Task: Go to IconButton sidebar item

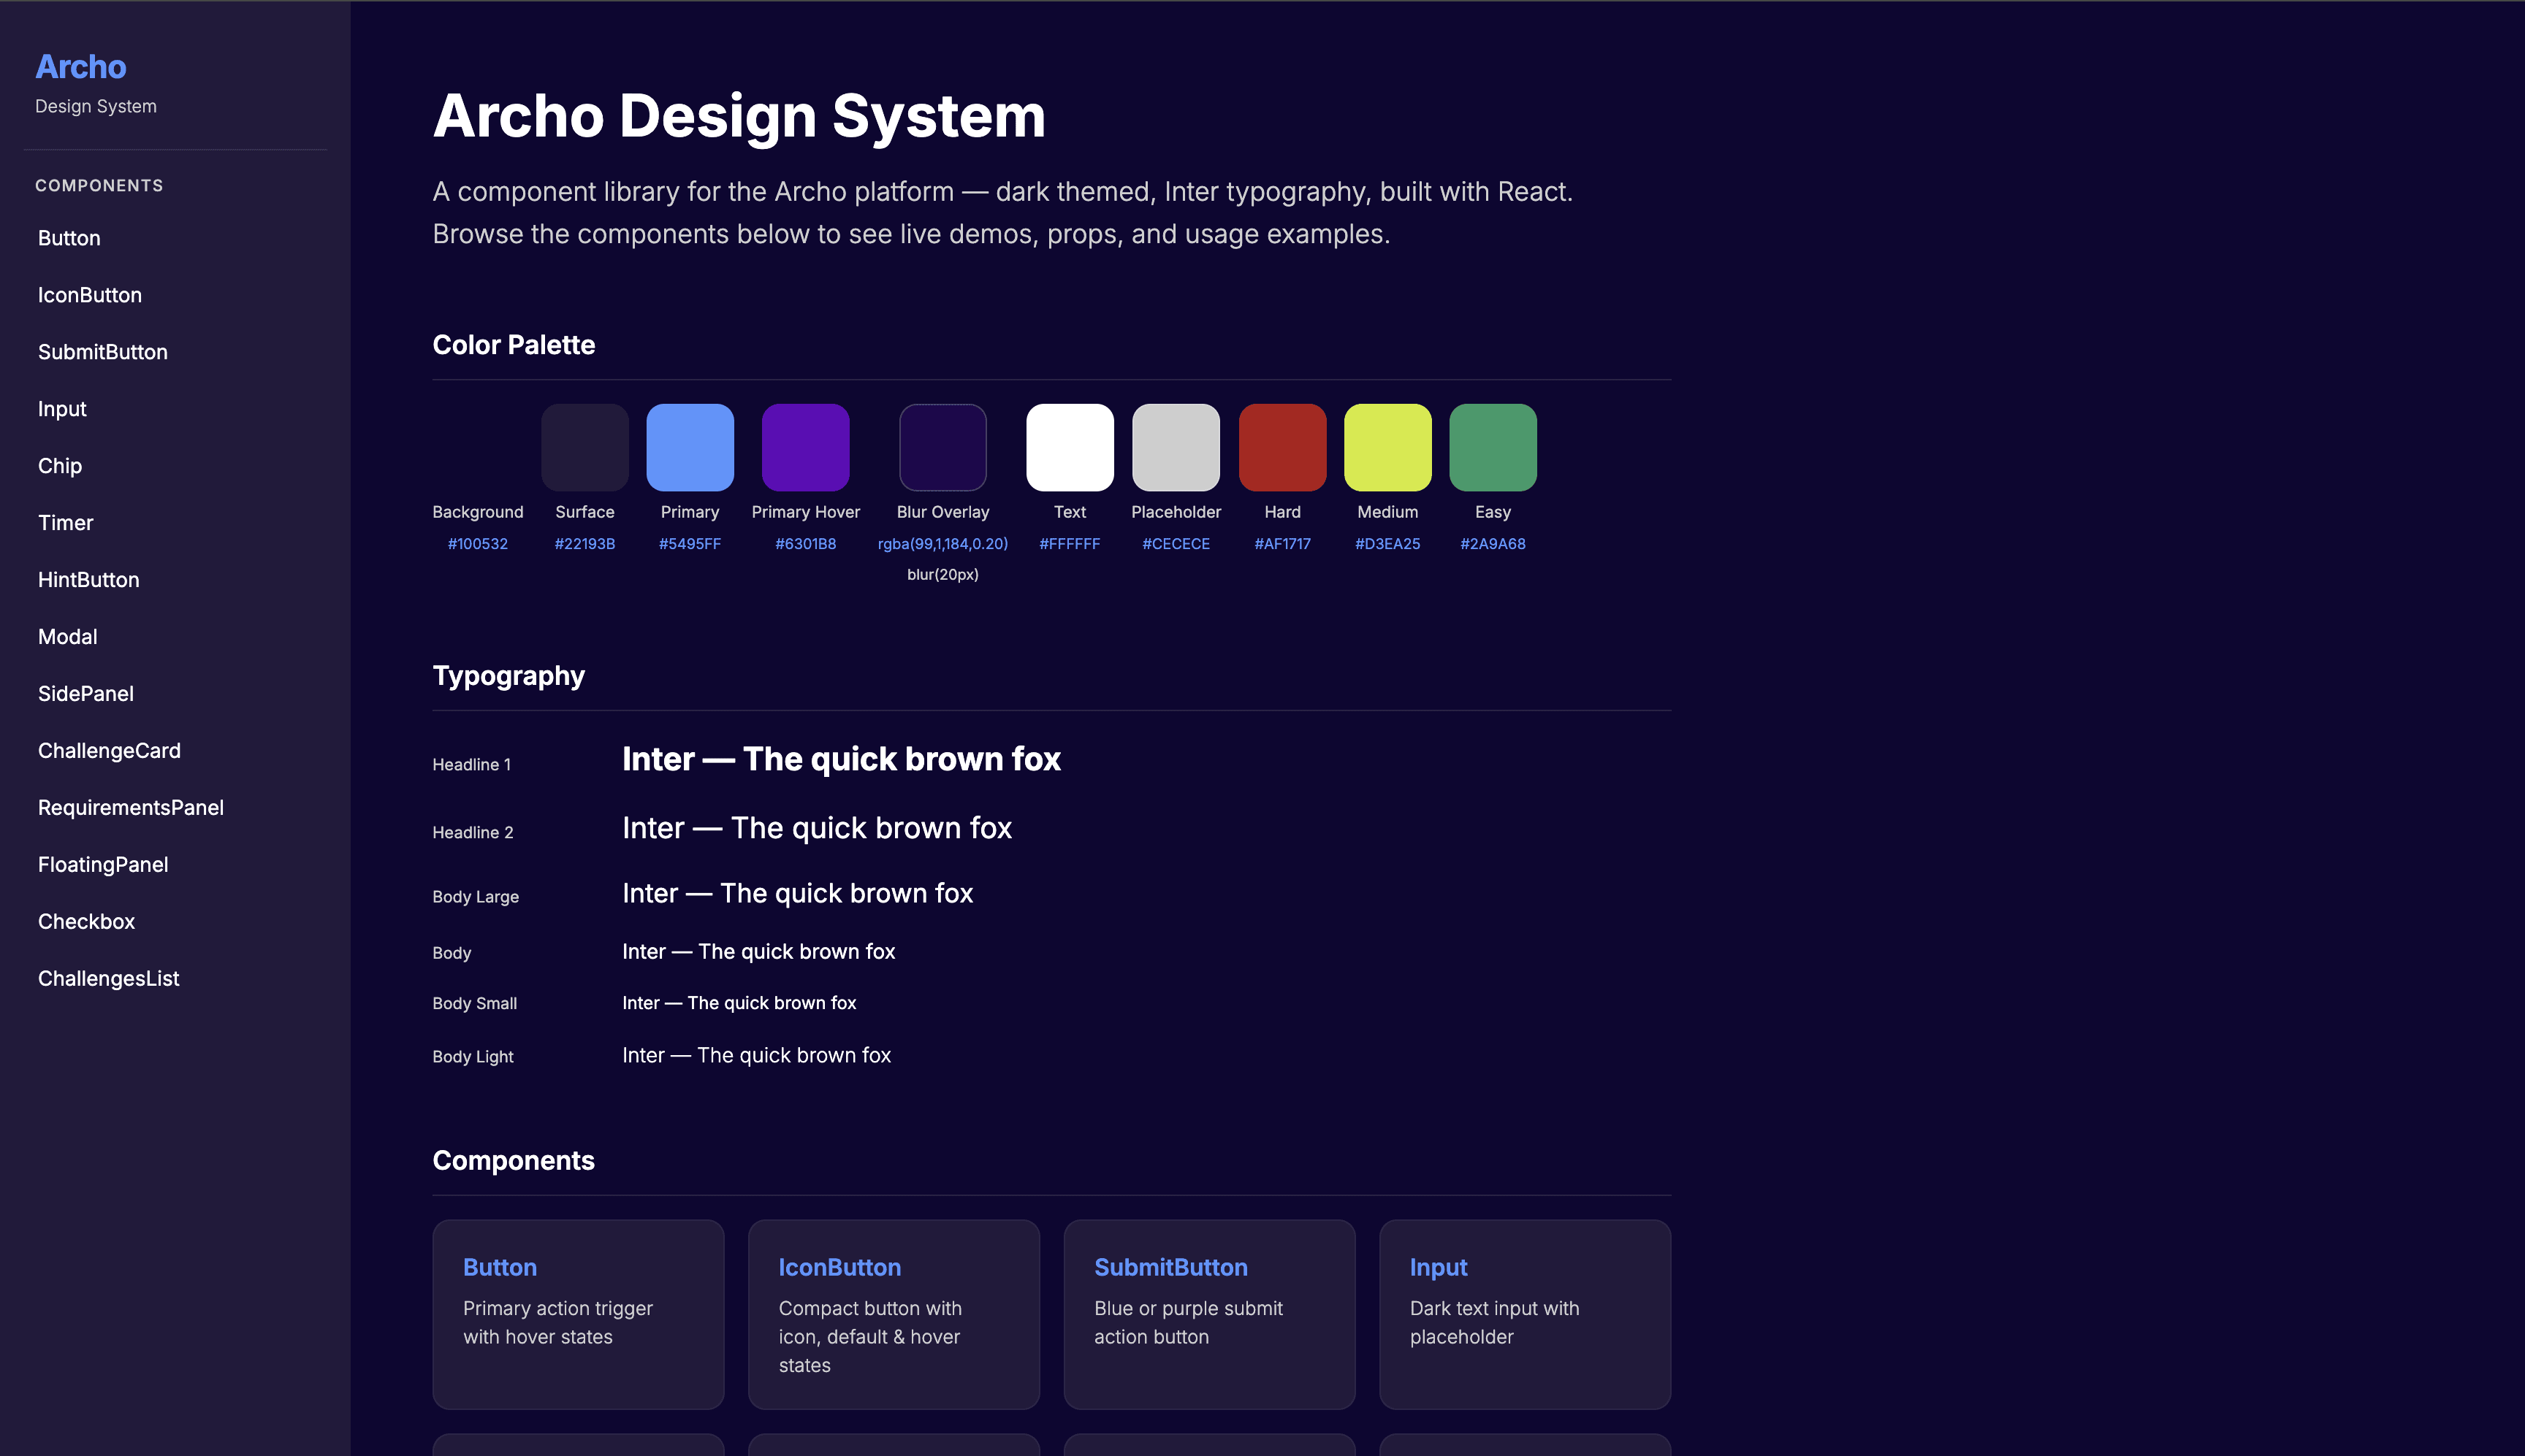Action: (x=90, y=295)
